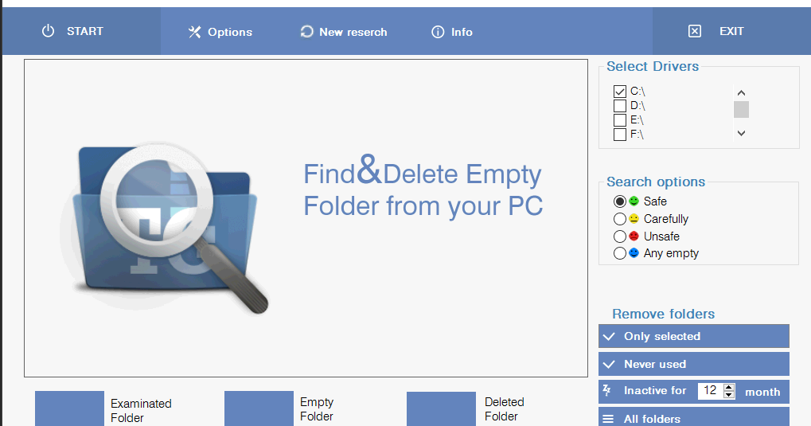The height and width of the screenshot is (426, 811).
Task: Click the Examinated Folder counter box
Action: 69,409
